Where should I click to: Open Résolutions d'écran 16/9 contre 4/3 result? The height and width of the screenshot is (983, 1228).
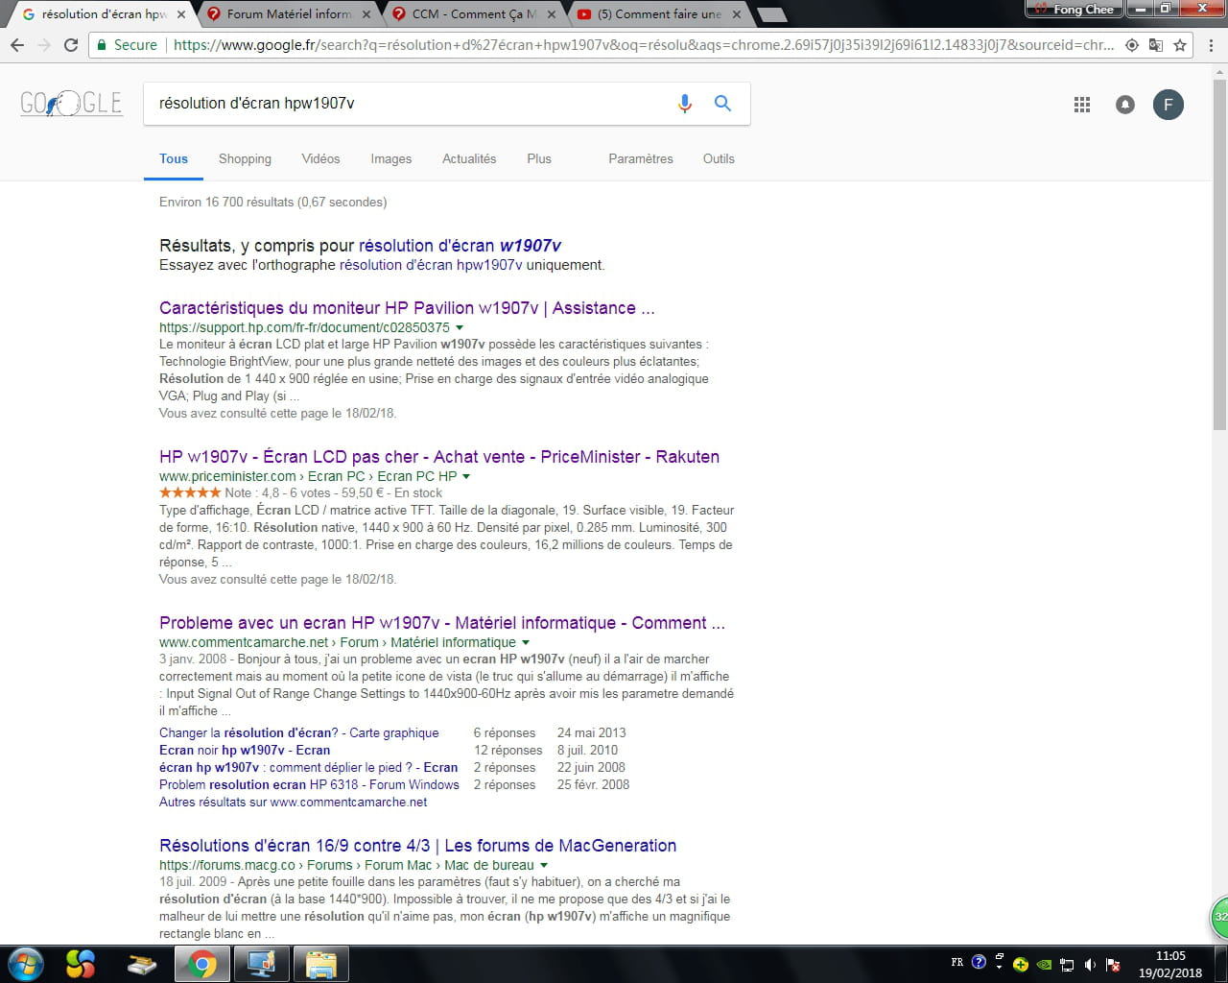pos(418,846)
